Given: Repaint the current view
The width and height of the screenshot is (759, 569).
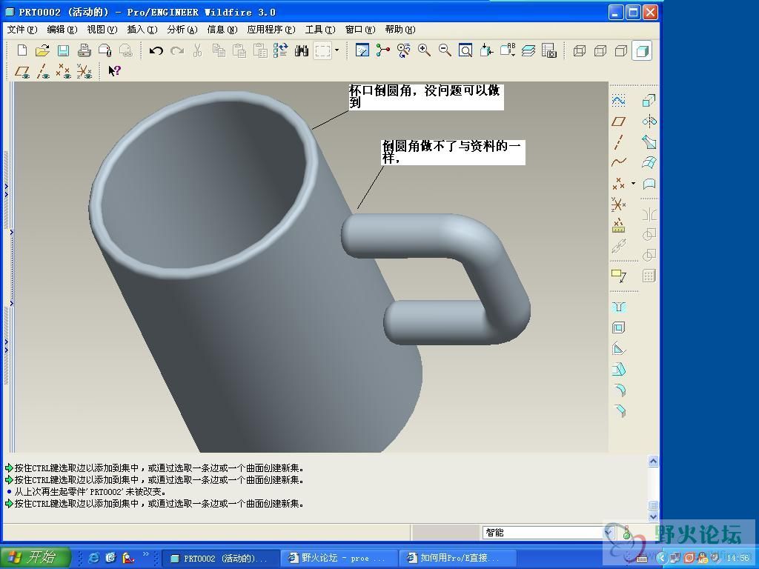Looking at the screenshot, I should tap(362, 50).
